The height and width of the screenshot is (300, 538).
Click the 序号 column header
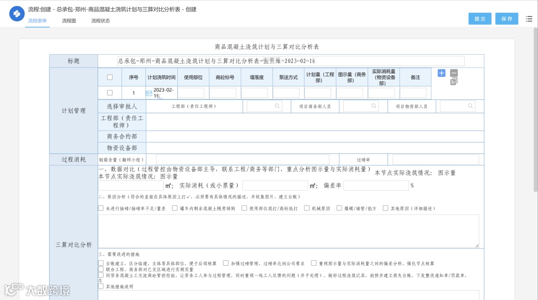134,77
